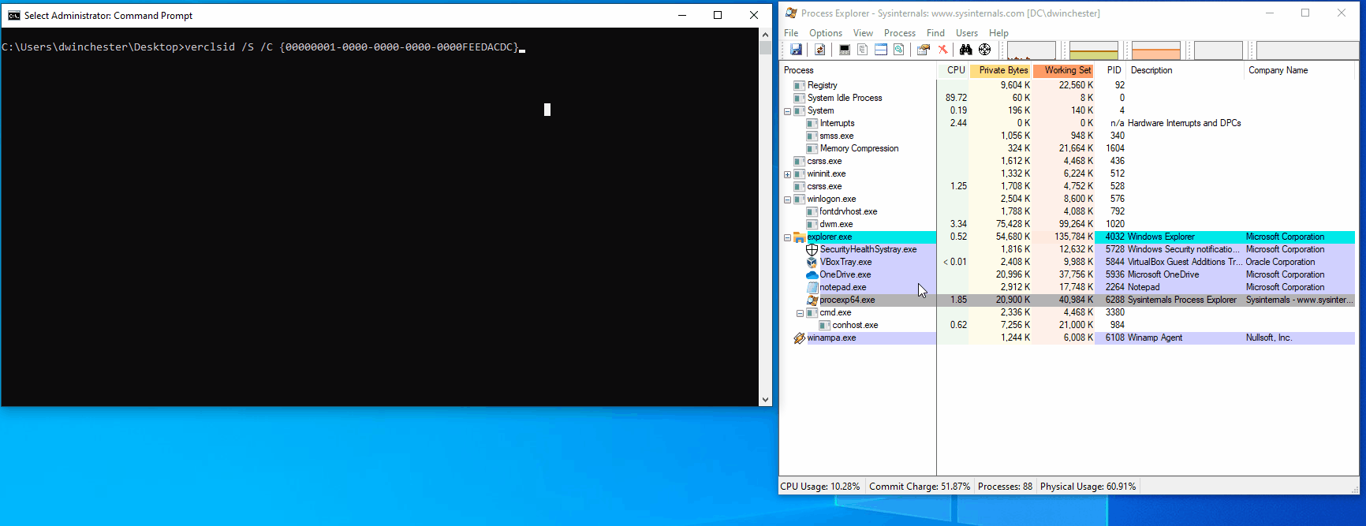Select the Registry process row
1366x526 pixels.
[1066, 85]
